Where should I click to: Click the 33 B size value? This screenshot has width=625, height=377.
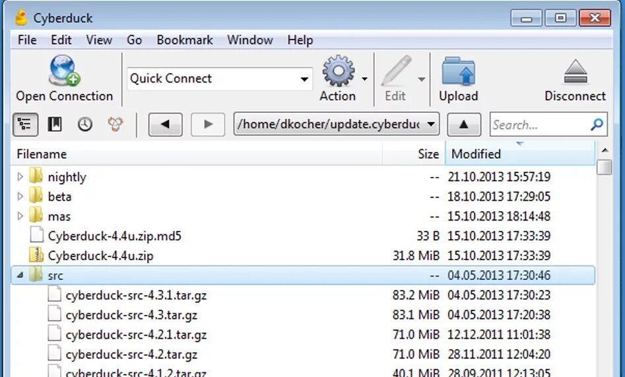click(x=428, y=236)
